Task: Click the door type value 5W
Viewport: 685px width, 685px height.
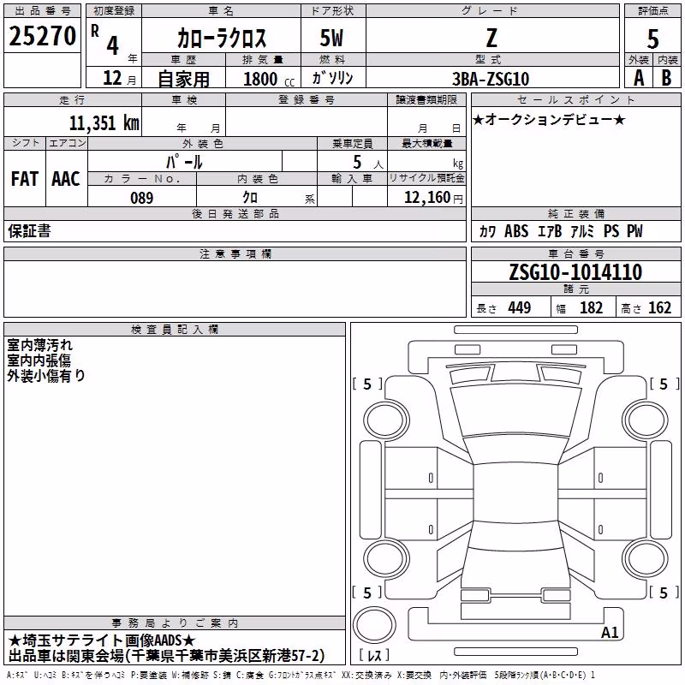Action: [x=331, y=38]
